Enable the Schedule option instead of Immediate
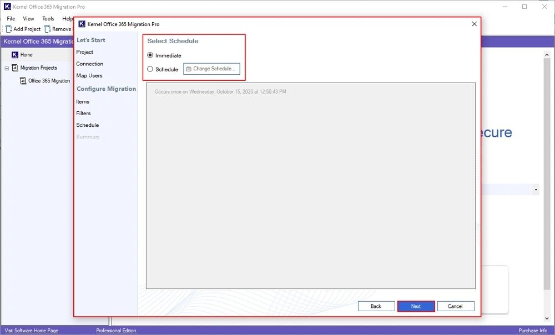Image resolution: width=555 pixels, height=335 pixels. 150,69
